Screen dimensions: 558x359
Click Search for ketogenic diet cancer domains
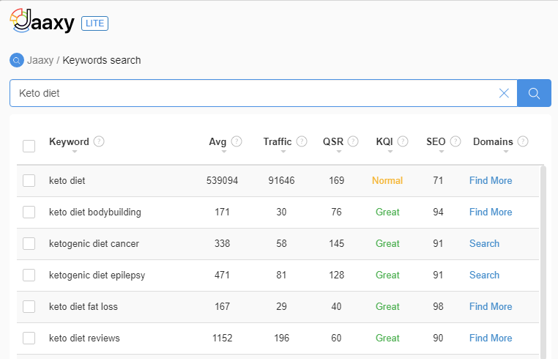click(x=484, y=243)
